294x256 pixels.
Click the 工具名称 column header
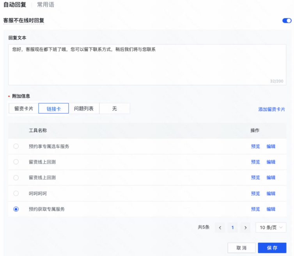tap(38, 131)
